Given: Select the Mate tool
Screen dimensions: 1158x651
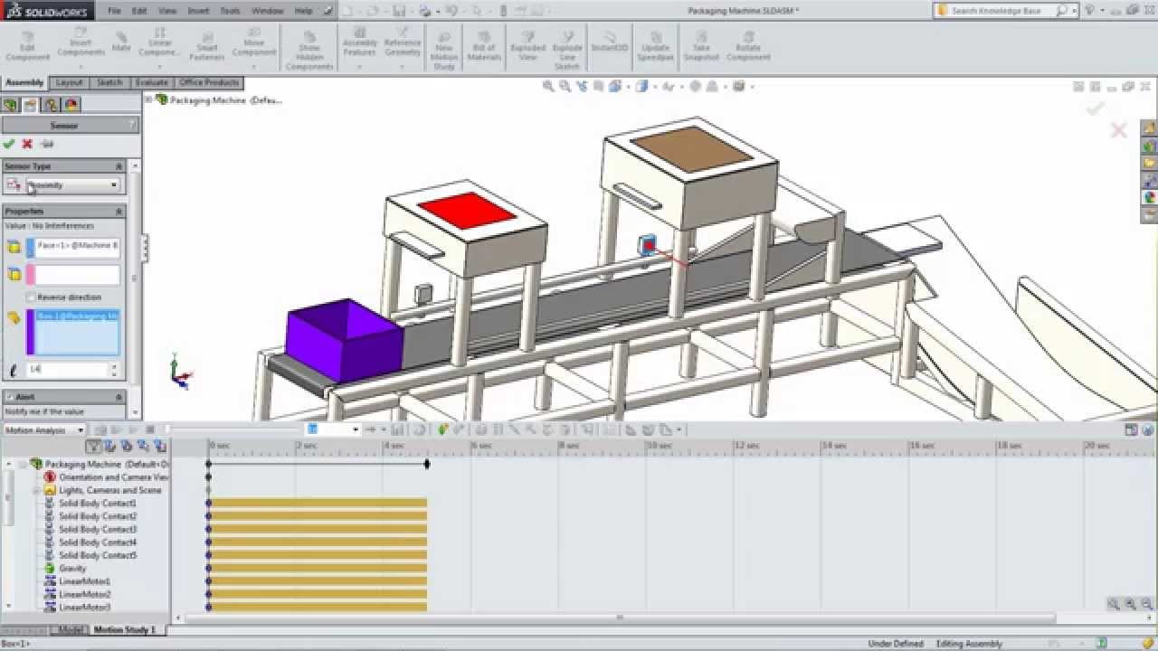Looking at the screenshot, I should pos(121,41).
